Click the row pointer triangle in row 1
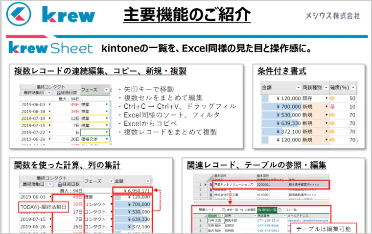 tap(206, 185)
